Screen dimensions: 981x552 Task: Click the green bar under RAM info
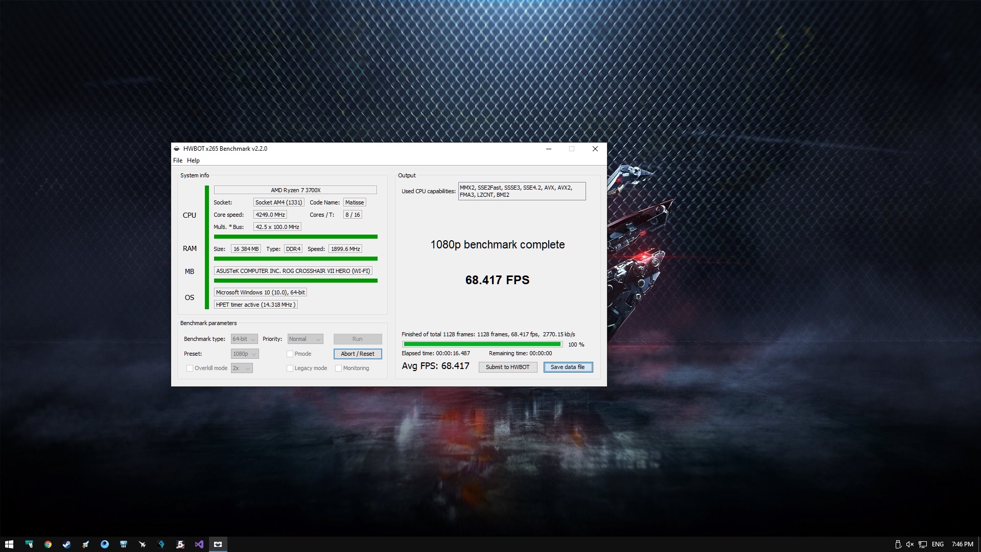coord(295,259)
